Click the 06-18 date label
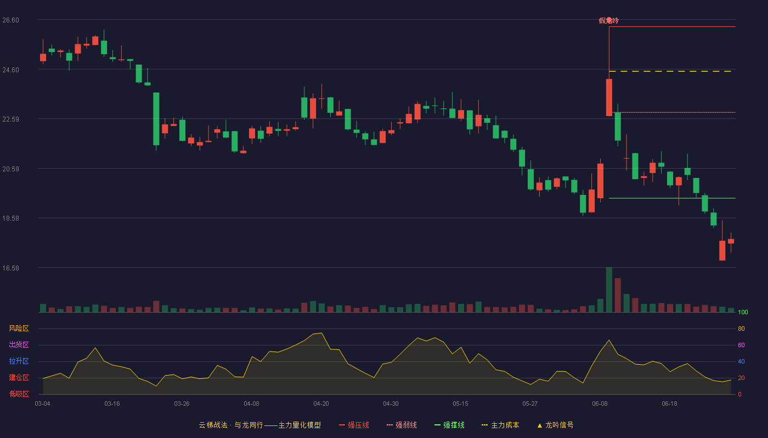The width and height of the screenshot is (768, 438). click(669, 404)
